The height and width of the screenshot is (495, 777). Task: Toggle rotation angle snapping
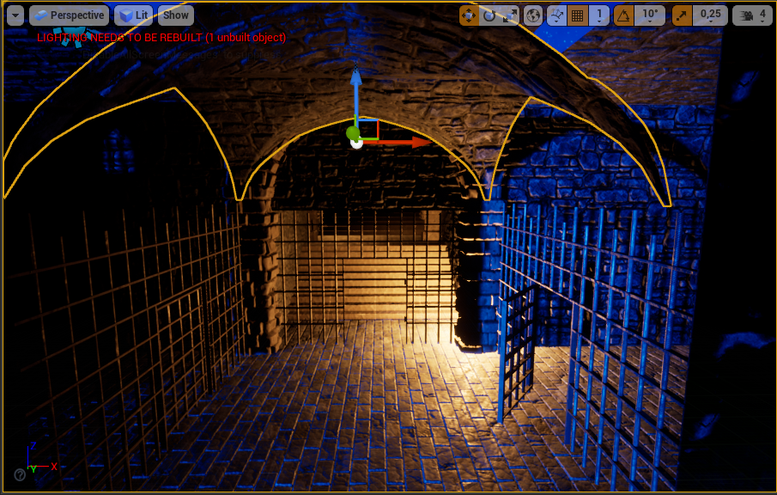click(624, 15)
